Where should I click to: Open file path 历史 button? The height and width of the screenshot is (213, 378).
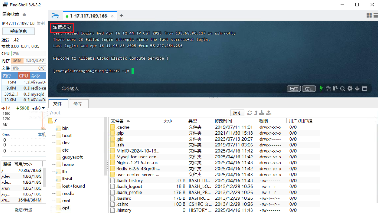(x=237, y=113)
